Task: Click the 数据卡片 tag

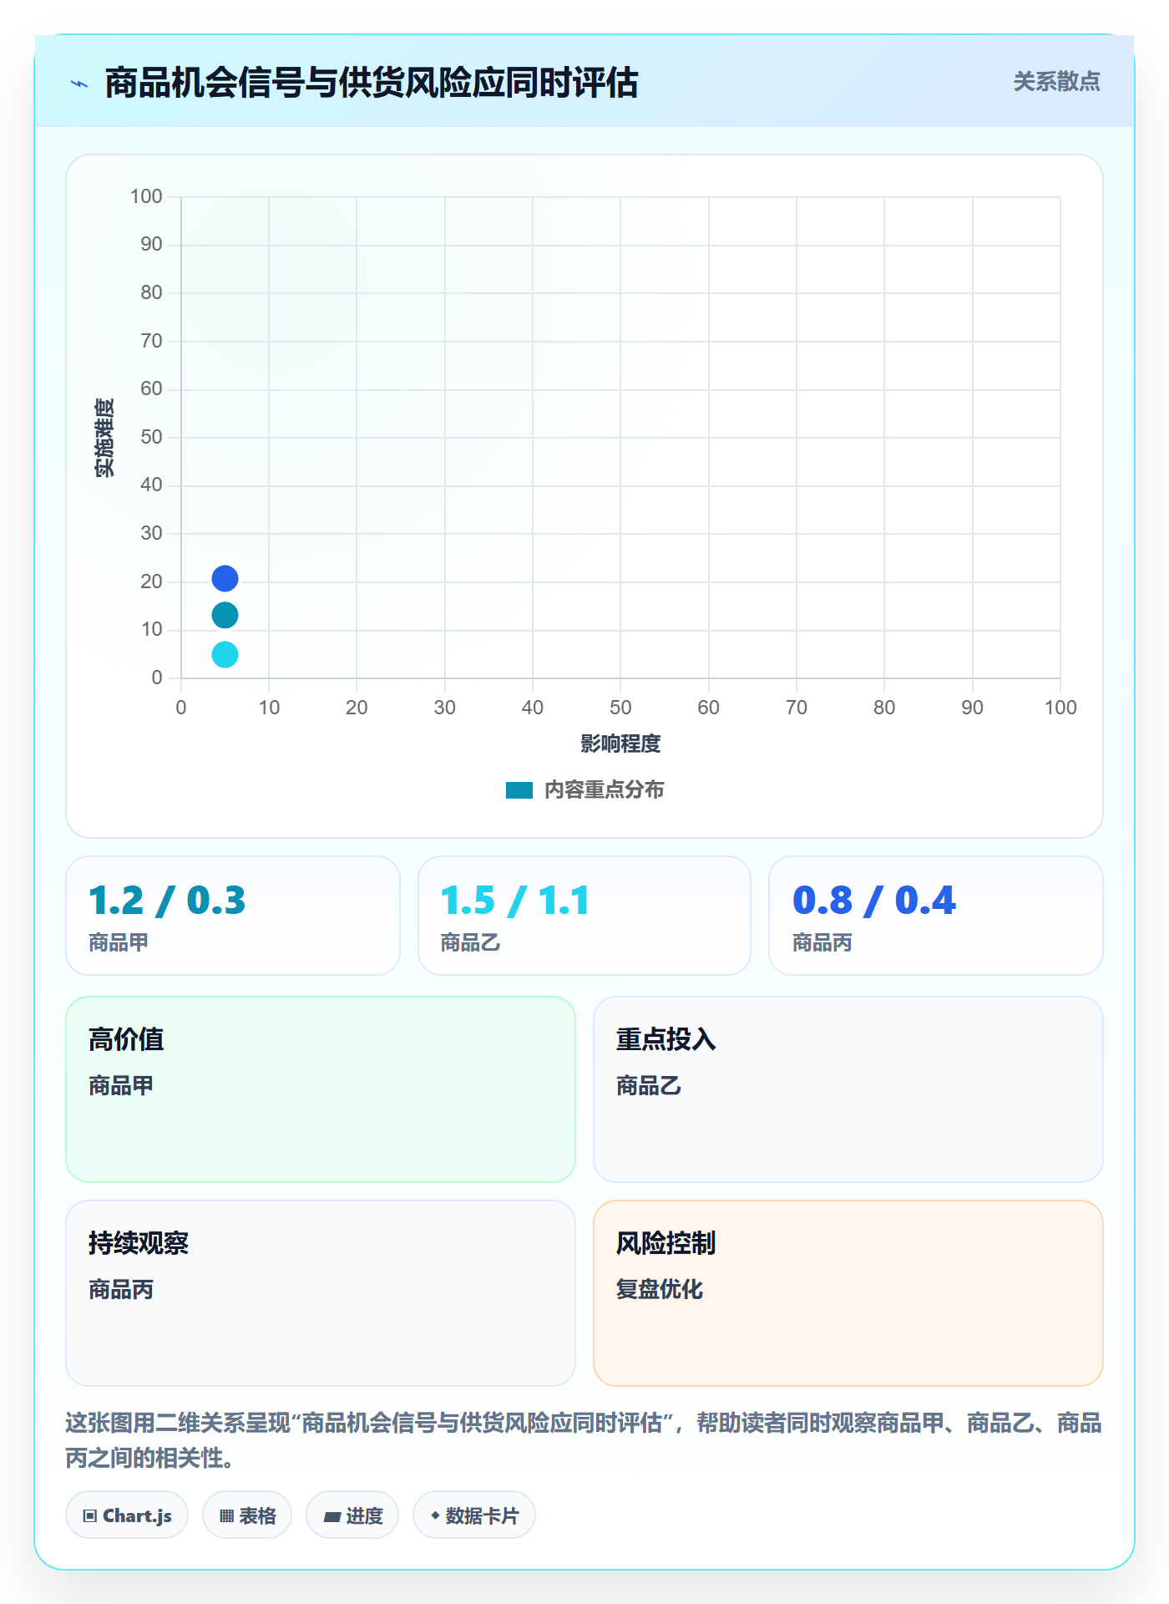Action: 474,1515
